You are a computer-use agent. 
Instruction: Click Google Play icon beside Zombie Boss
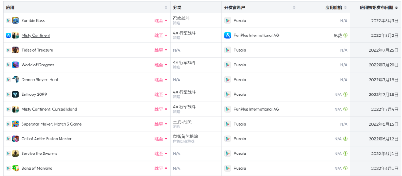pyautogui.click(x=9, y=20)
